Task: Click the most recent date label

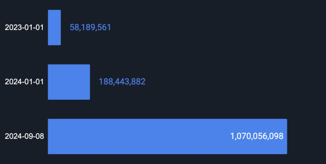Action: tap(24, 136)
